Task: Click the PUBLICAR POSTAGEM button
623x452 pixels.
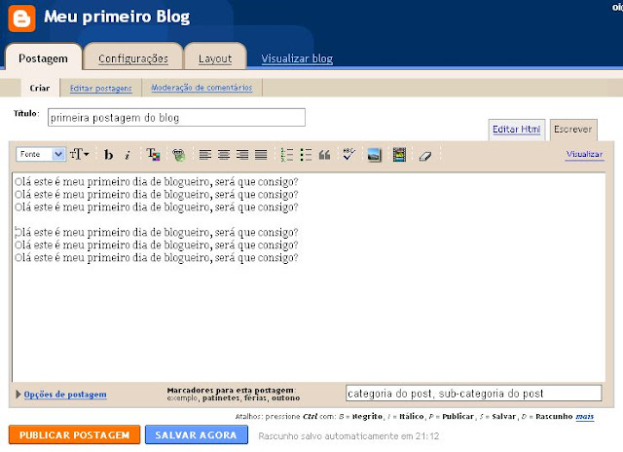Action: point(74,434)
